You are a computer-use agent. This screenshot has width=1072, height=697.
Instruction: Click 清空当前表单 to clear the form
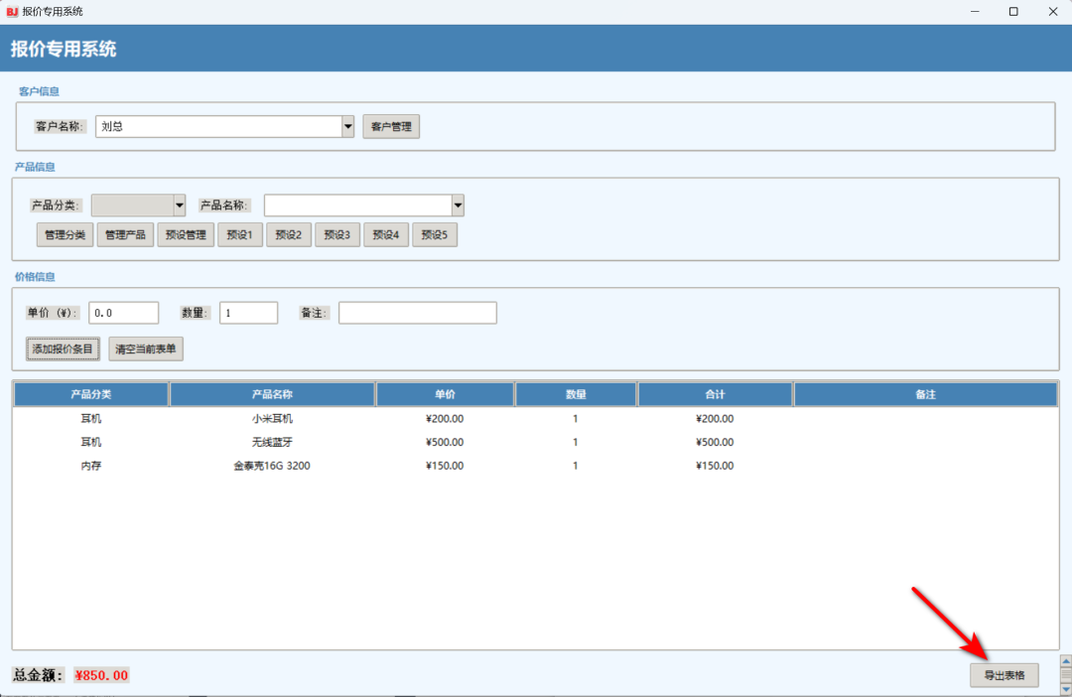146,349
